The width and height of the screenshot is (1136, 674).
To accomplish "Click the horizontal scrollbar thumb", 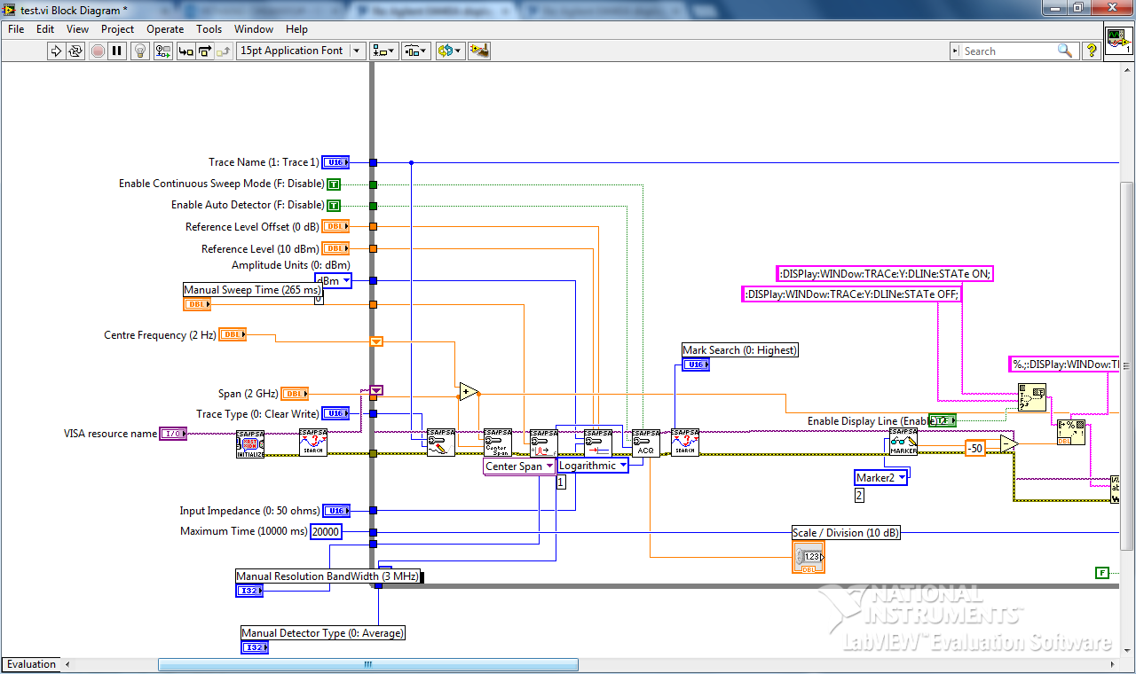I will point(368,664).
